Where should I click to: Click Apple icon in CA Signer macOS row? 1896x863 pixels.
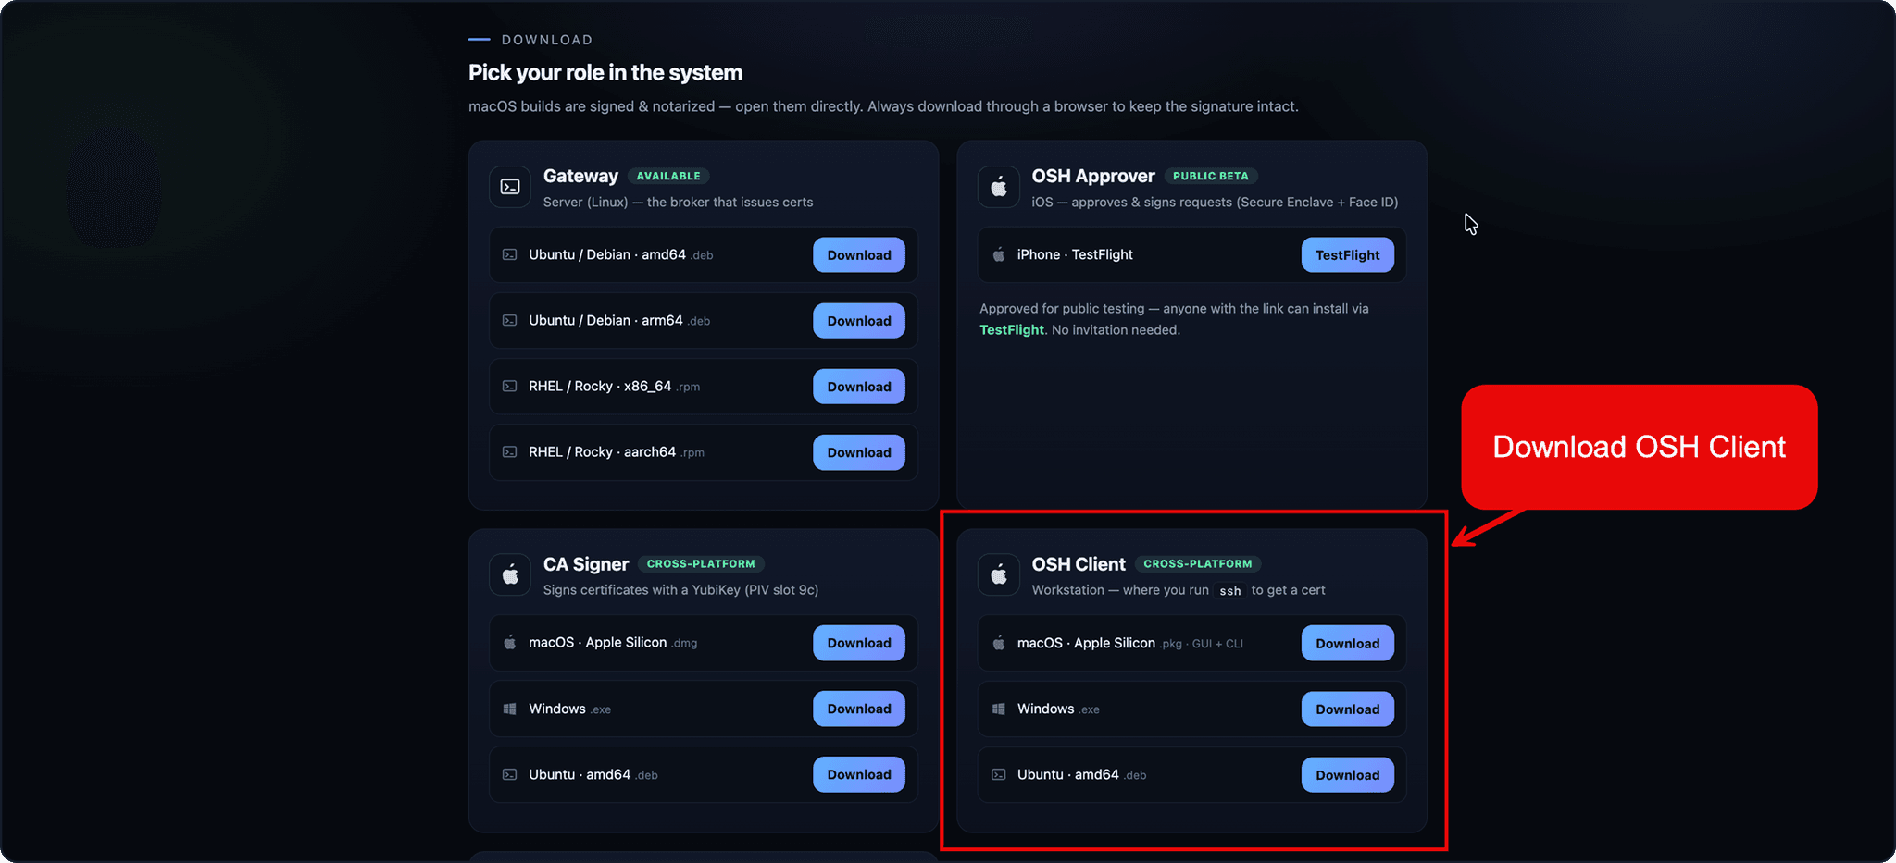[x=509, y=642]
